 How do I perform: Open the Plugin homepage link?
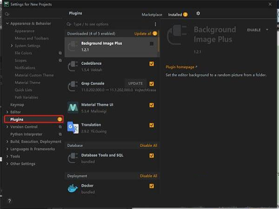(181, 67)
